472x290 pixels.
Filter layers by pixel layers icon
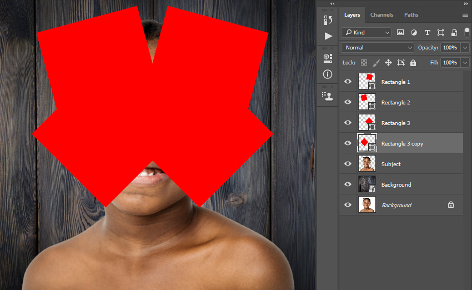(400, 33)
